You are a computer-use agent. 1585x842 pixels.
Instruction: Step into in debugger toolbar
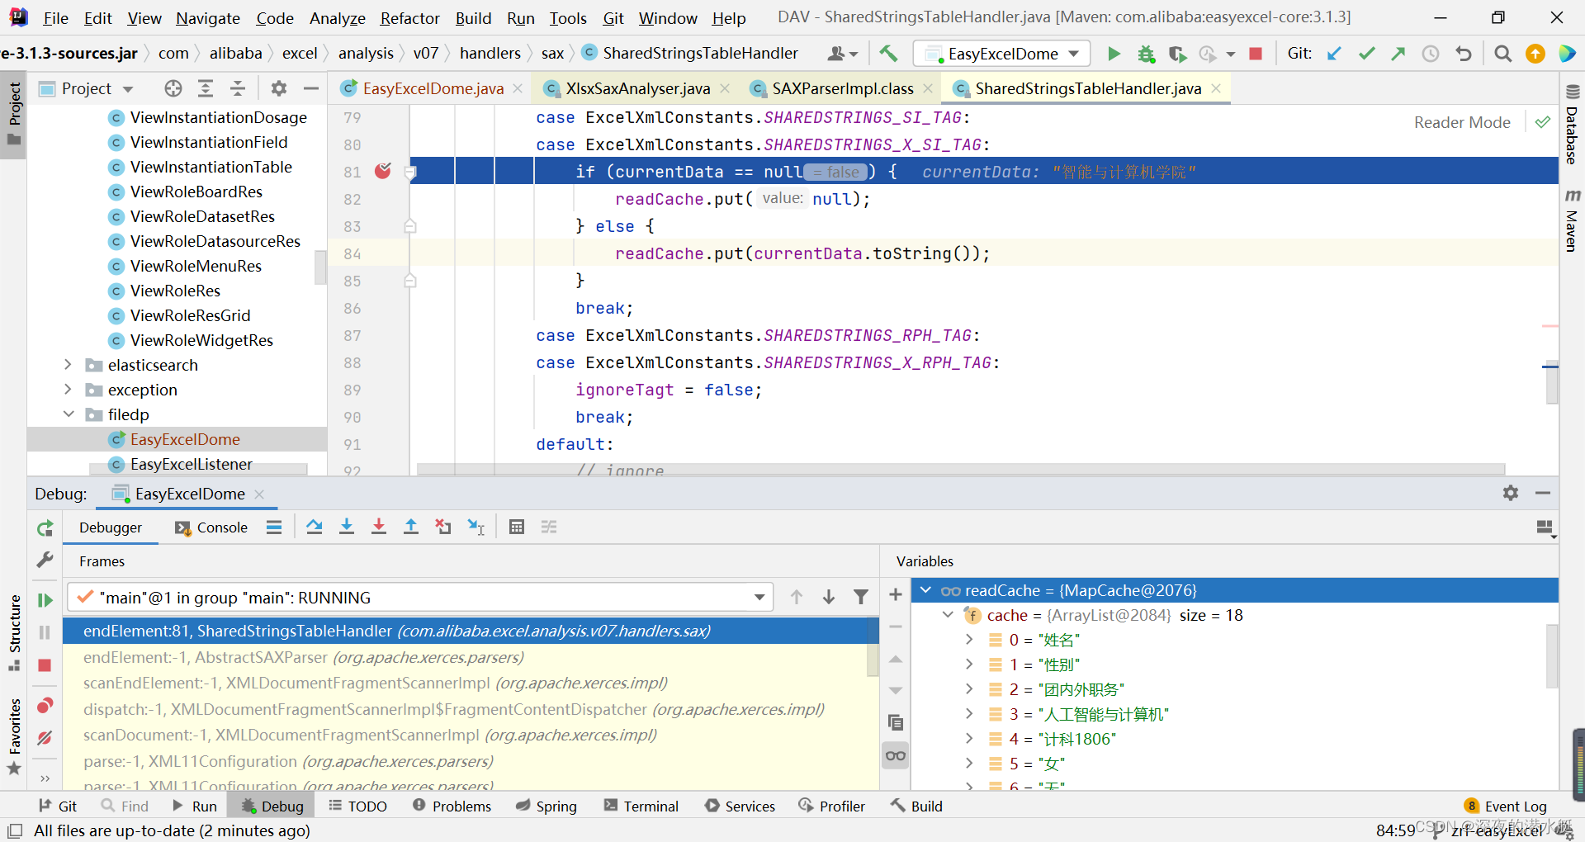pyautogui.click(x=347, y=527)
